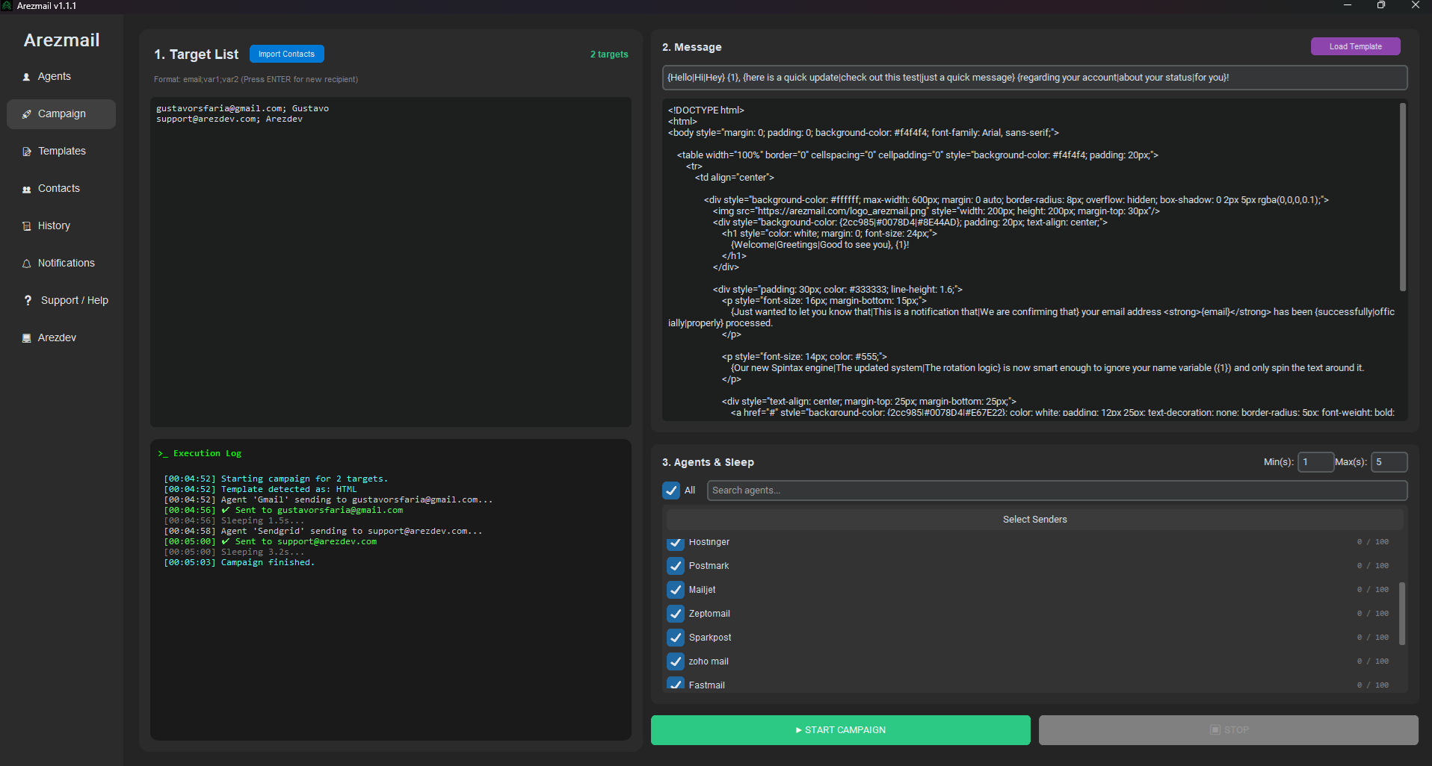The height and width of the screenshot is (766, 1432).
Task: Toggle the All agents checkbox
Action: pos(671,491)
